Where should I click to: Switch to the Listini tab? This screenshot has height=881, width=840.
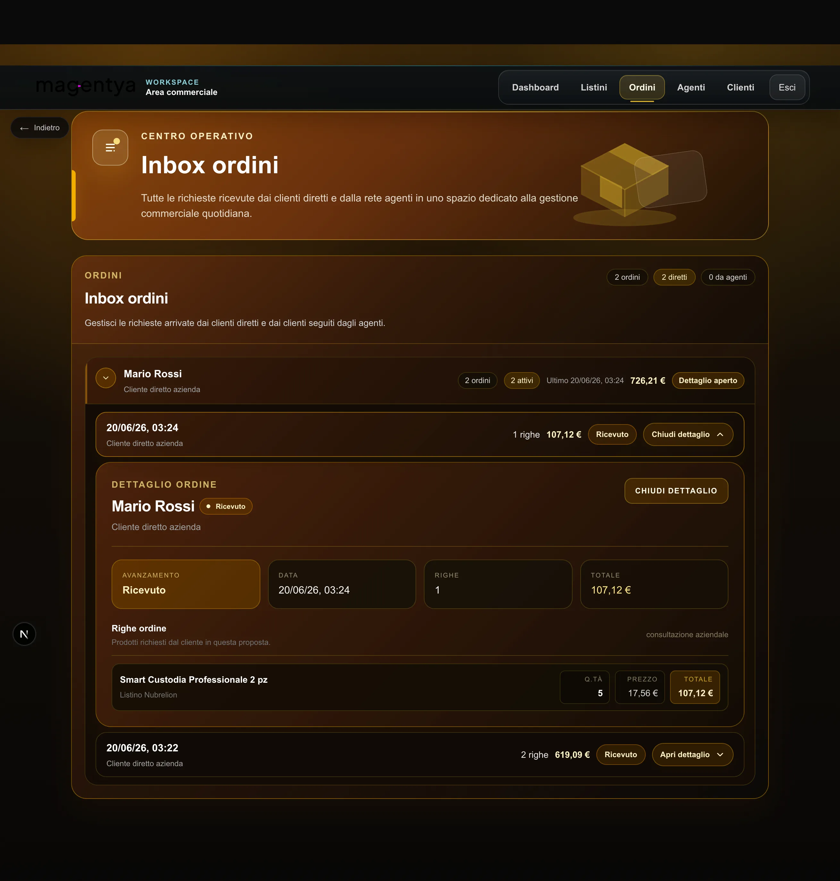[x=594, y=87]
